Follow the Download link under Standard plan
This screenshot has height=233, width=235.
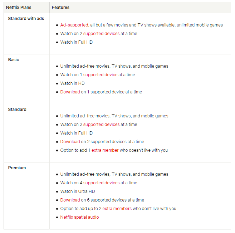(70, 142)
